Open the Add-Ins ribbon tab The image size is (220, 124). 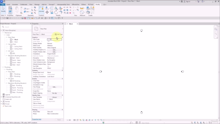pyautogui.click(x=44, y=4)
